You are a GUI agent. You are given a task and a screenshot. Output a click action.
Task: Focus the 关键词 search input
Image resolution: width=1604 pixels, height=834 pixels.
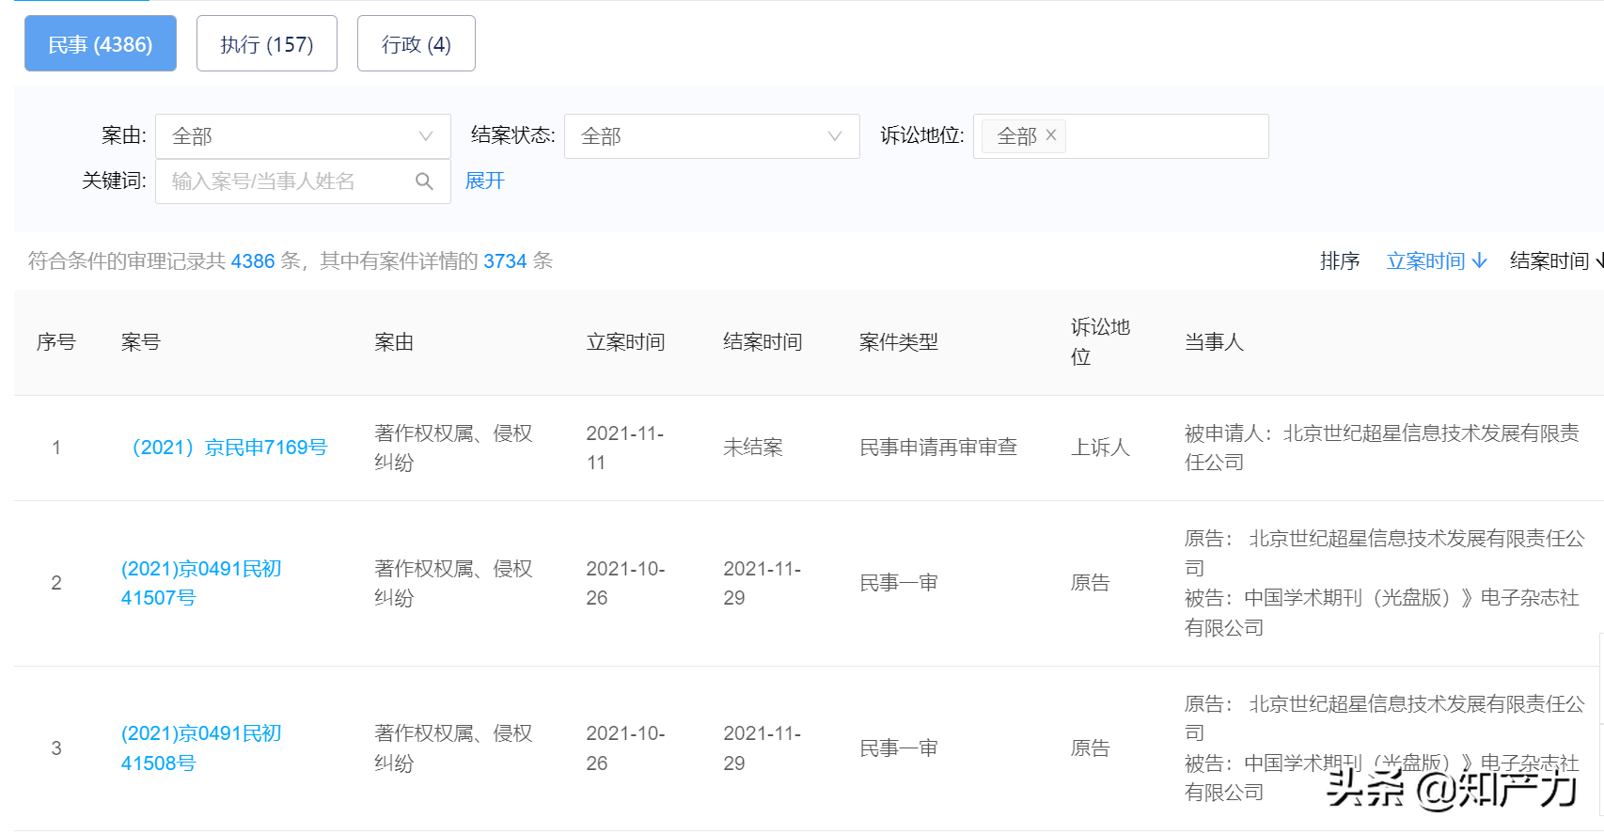coord(303,181)
